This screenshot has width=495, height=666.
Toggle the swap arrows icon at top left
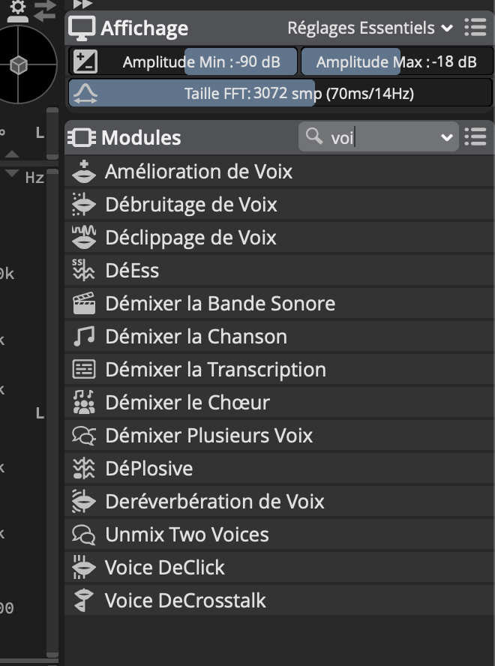tap(45, 10)
